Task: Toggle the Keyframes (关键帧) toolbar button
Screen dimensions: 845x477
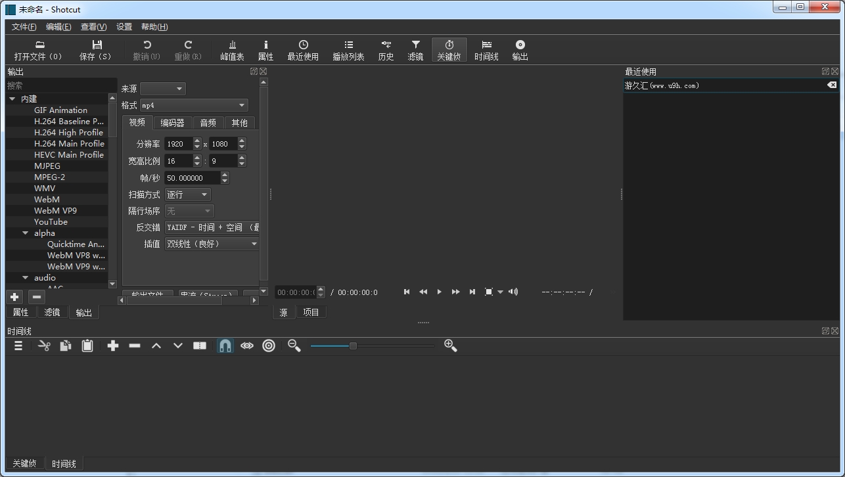Action: coord(449,50)
